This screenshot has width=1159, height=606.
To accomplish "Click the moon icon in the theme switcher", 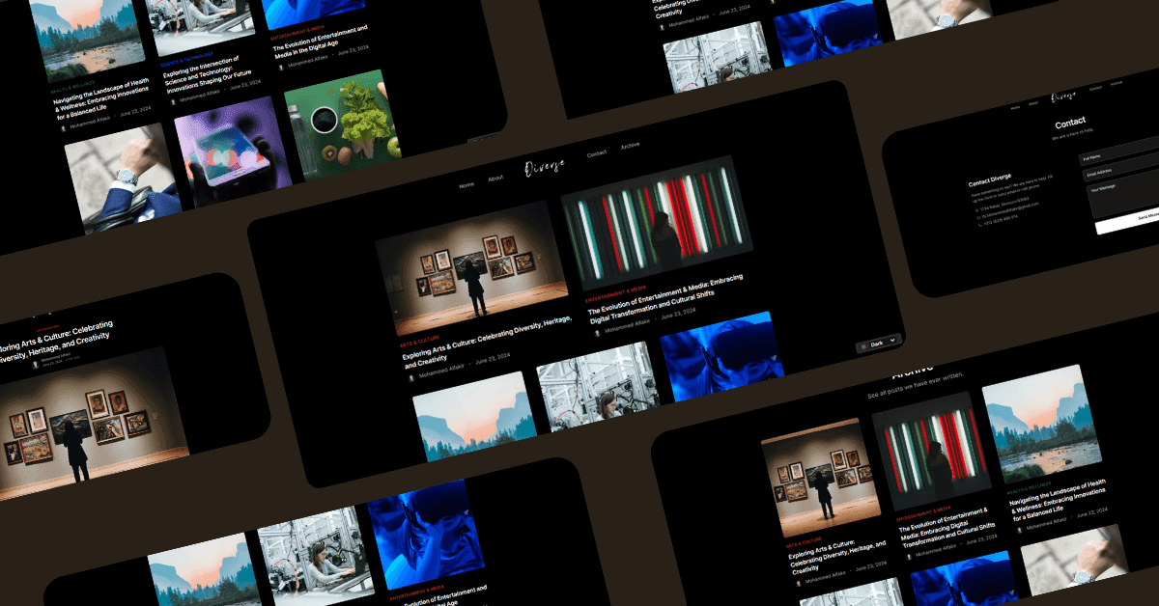I will pos(863,346).
